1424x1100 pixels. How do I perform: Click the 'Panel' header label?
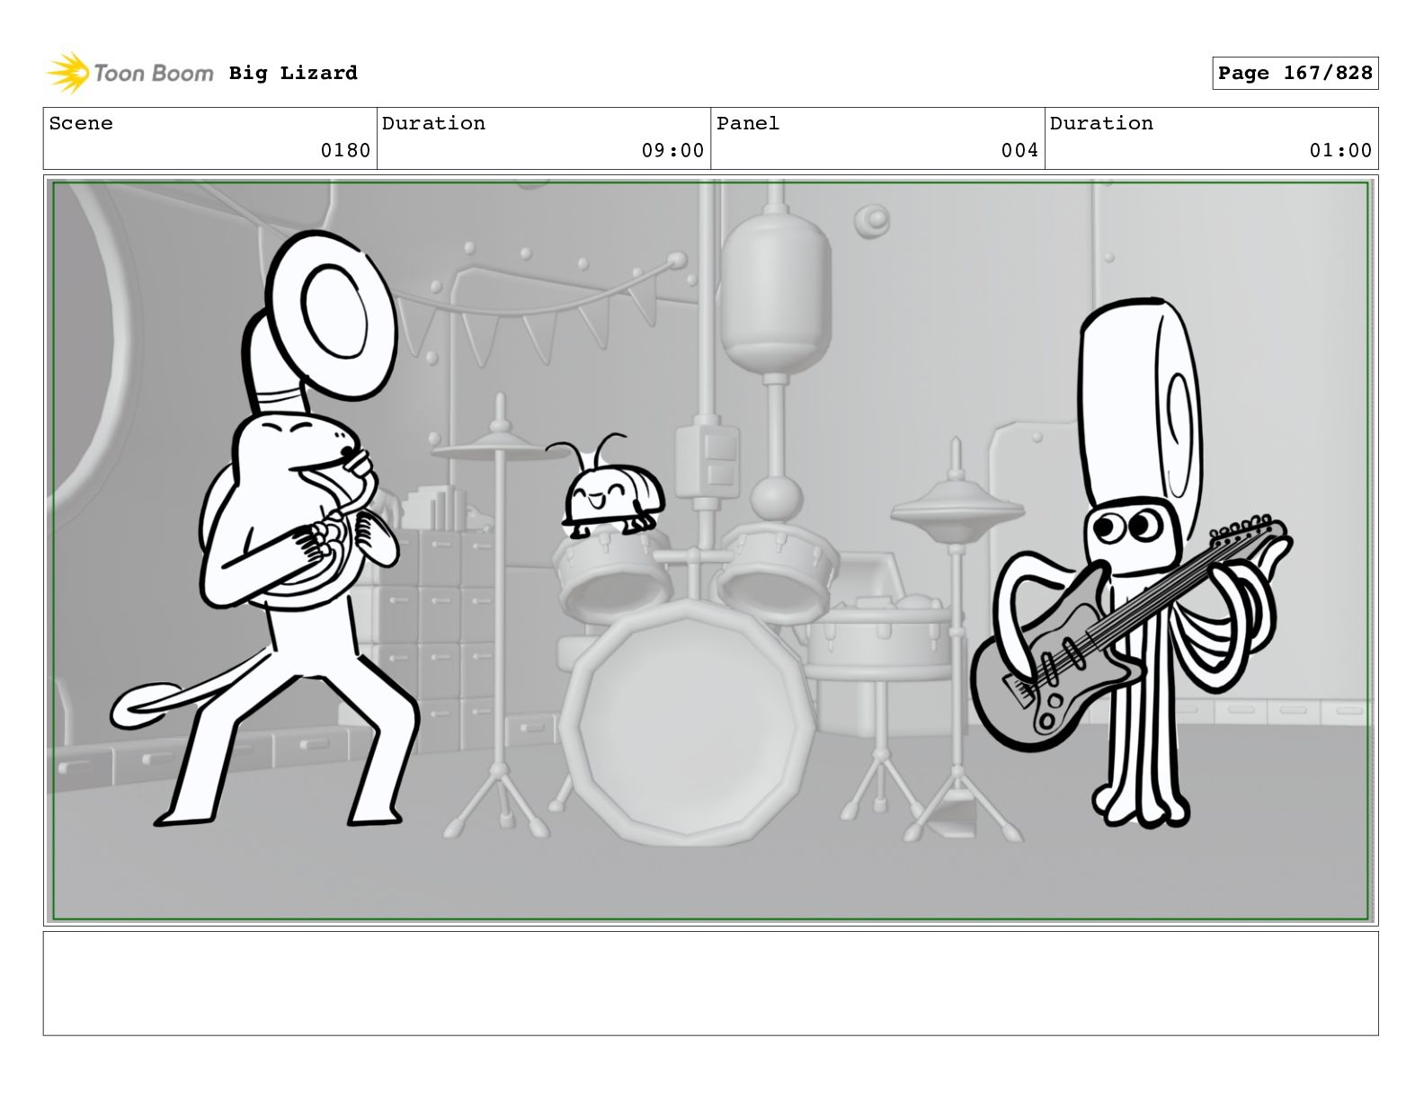[x=748, y=123]
